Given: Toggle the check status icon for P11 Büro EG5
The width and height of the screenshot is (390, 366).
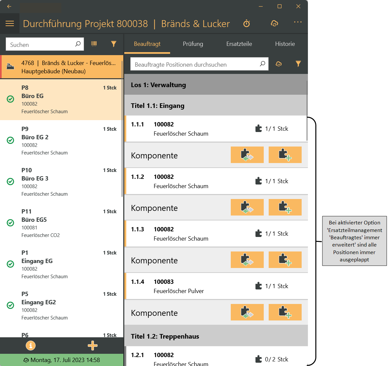Looking at the screenshot, I should tap(11, 223).
